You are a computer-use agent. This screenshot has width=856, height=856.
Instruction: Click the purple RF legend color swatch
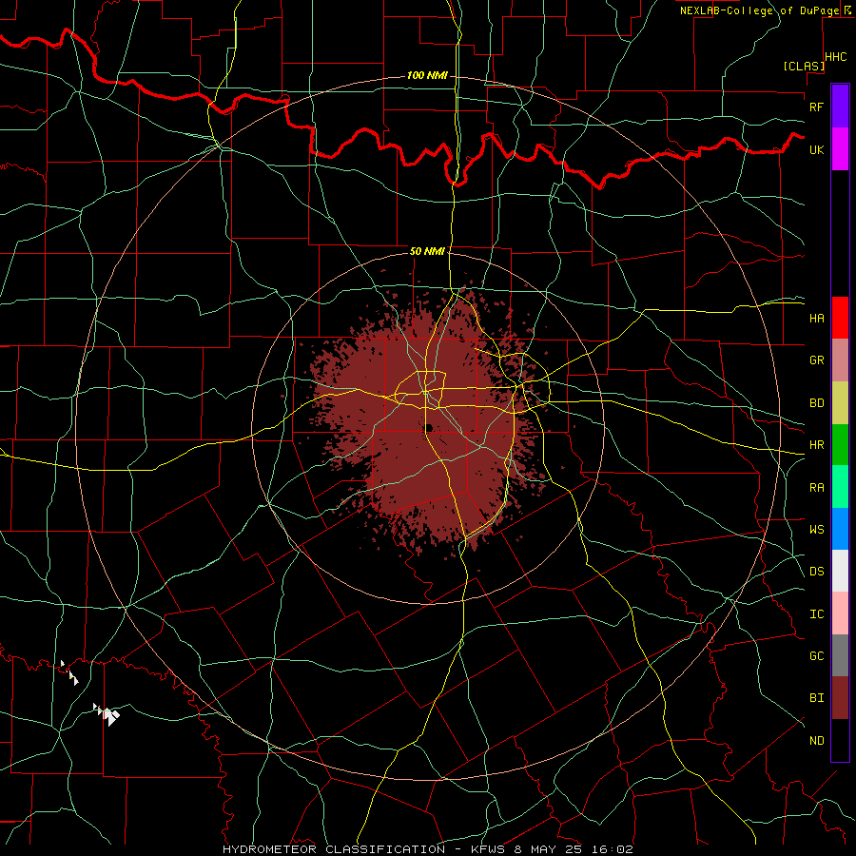(840, 107)
